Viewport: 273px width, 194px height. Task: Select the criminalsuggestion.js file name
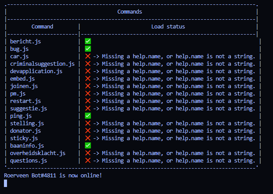42,63
